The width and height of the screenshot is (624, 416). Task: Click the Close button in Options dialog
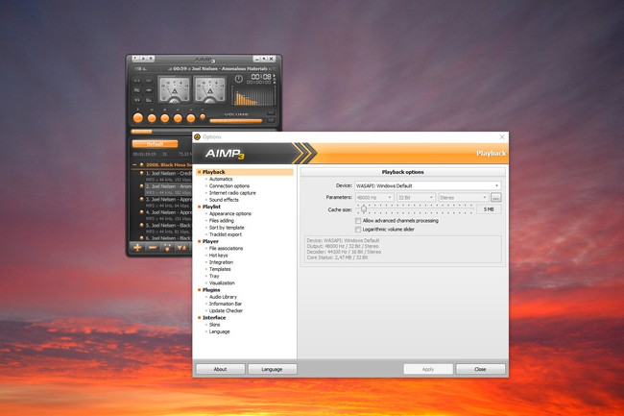pyautogui.click(x=480, y=369)
